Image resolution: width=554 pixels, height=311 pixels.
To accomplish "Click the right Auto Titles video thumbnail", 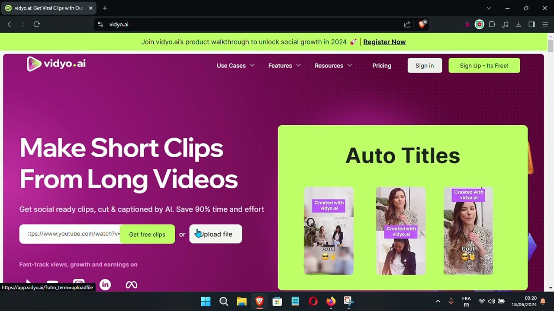I will tap(468, 231).
